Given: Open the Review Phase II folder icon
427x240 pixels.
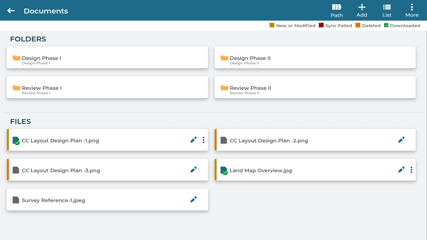Looking at the screenshot, I should pos(224,88).
